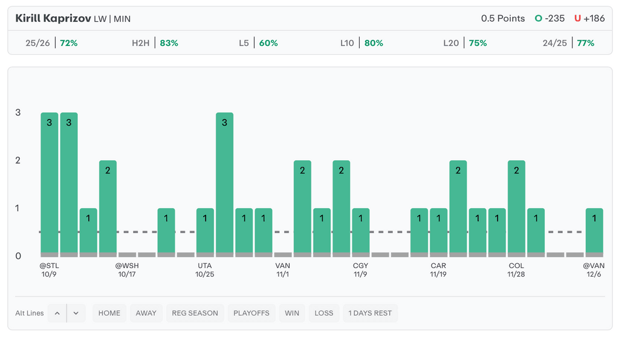Viewport: 619px width, 337px height.
Task: Select the 1 DAYS REST filter
Action: [x=370, y=313]
